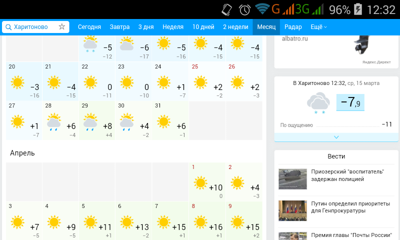400x240 pixels.
Task: Click the search magnifier icon
Action: [8, 27]
